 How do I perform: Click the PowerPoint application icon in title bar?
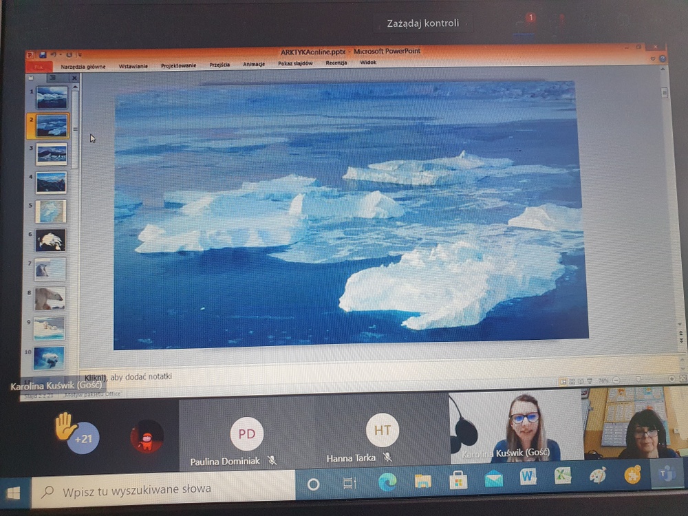point(30,55)
